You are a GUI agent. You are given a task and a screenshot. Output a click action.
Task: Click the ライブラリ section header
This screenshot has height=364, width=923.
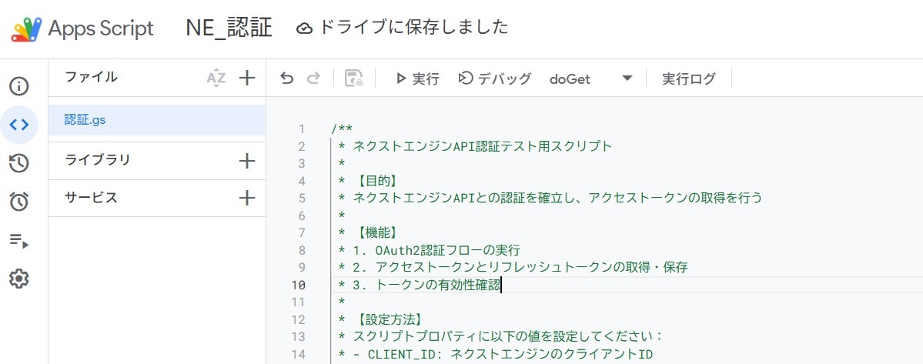(x=97, y=161)
